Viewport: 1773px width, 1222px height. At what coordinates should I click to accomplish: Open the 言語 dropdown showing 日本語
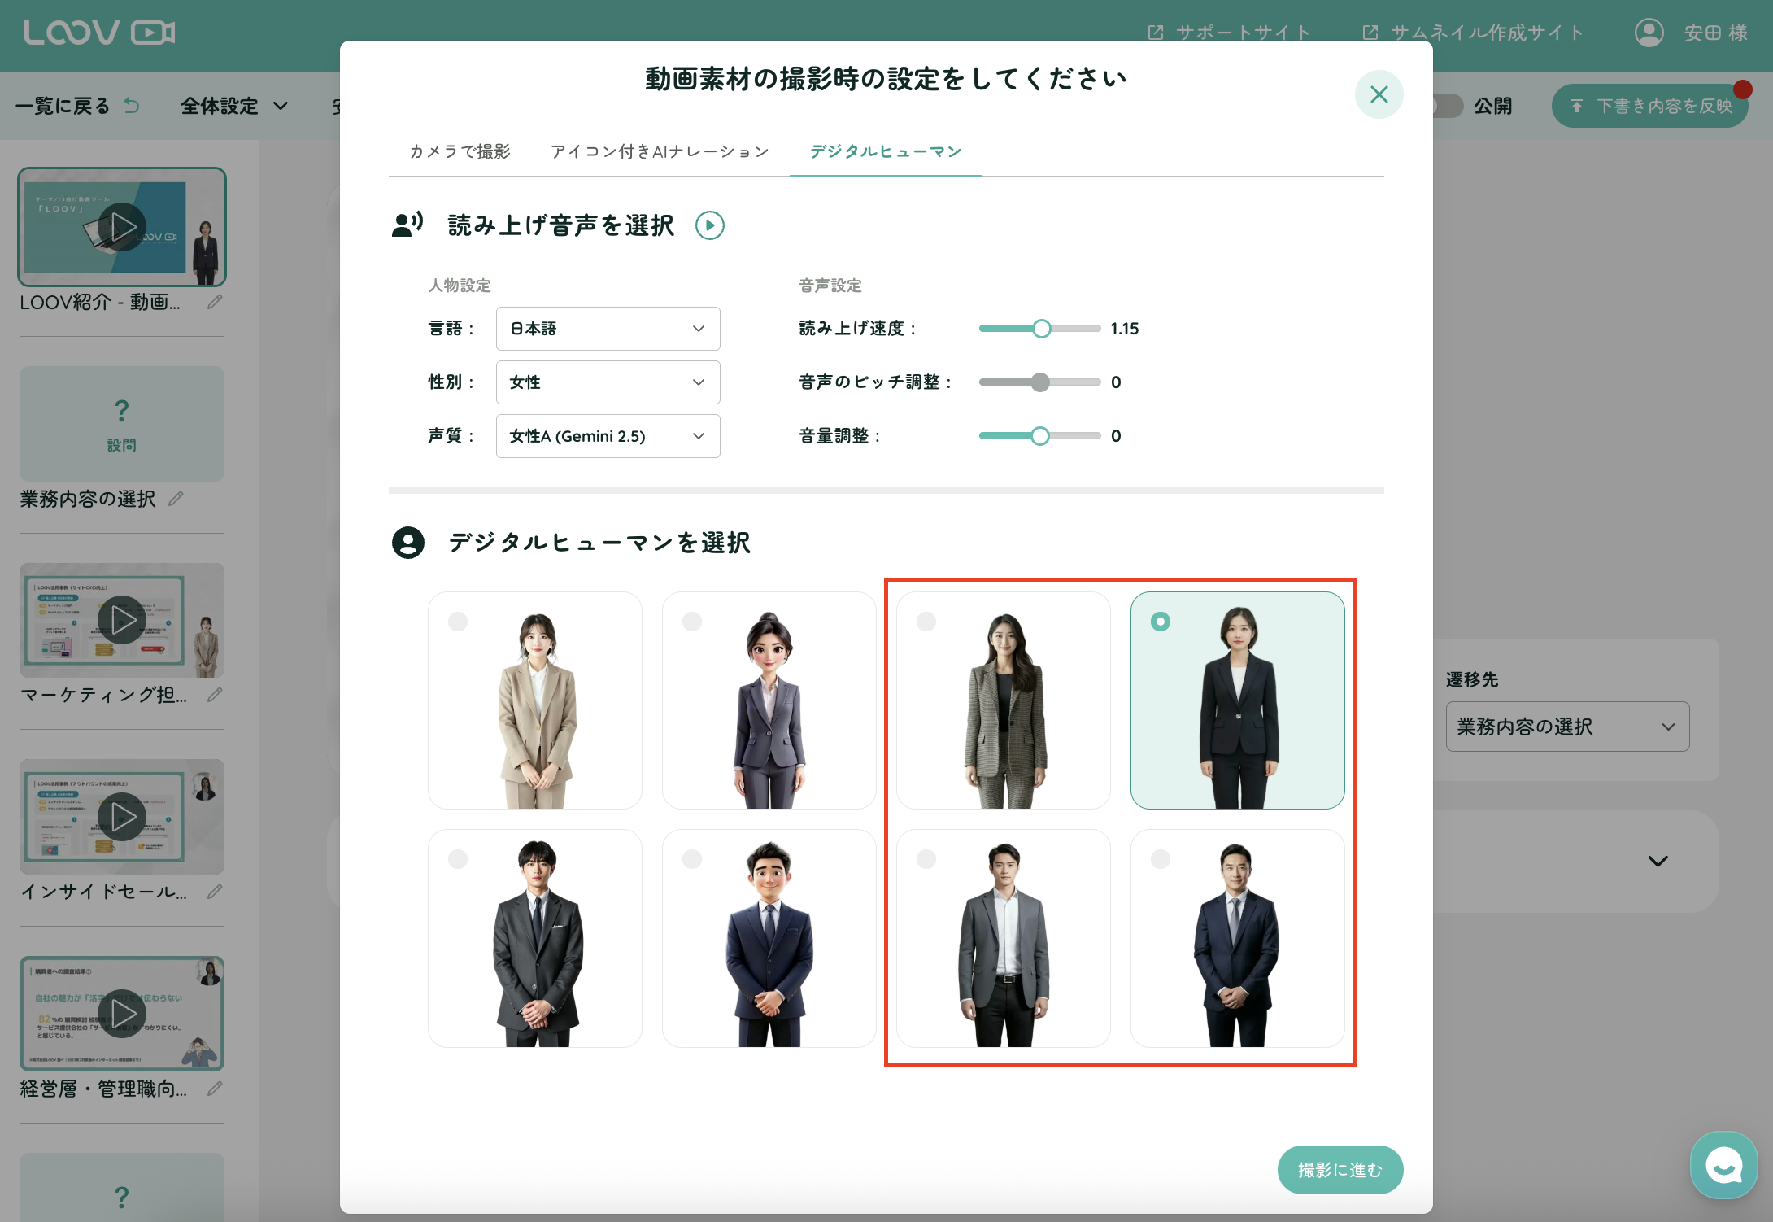[x=608, y=329]
